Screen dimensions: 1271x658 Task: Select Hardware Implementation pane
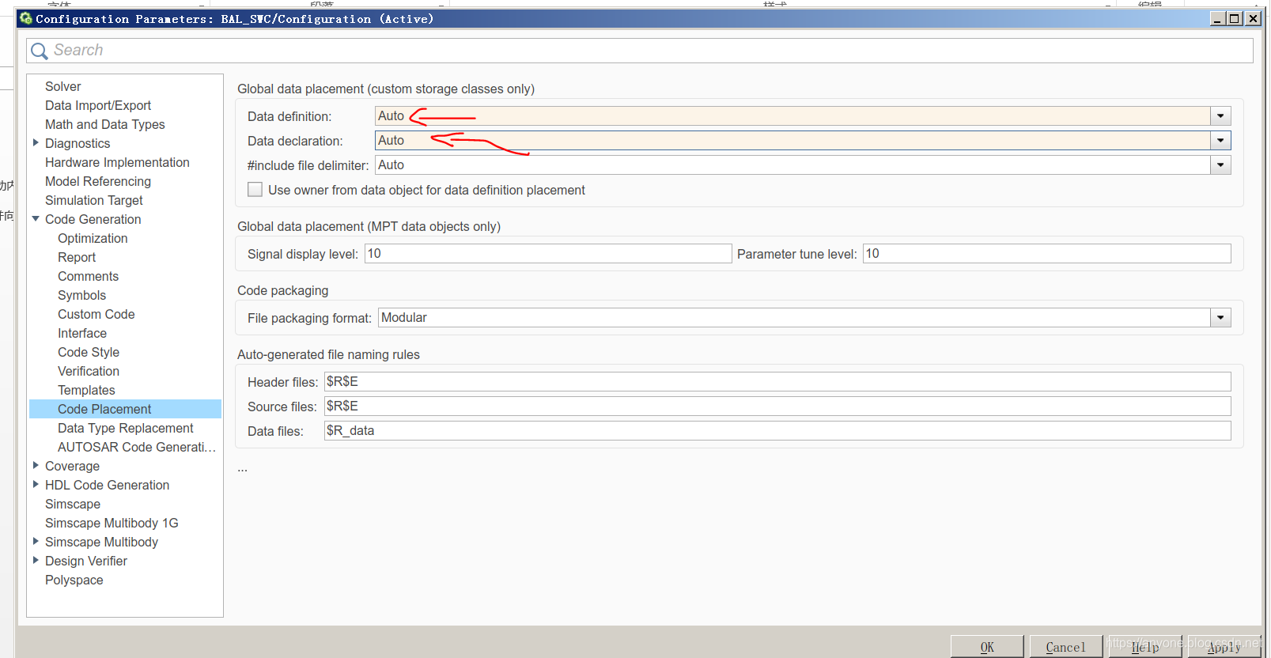coord(117,162)
